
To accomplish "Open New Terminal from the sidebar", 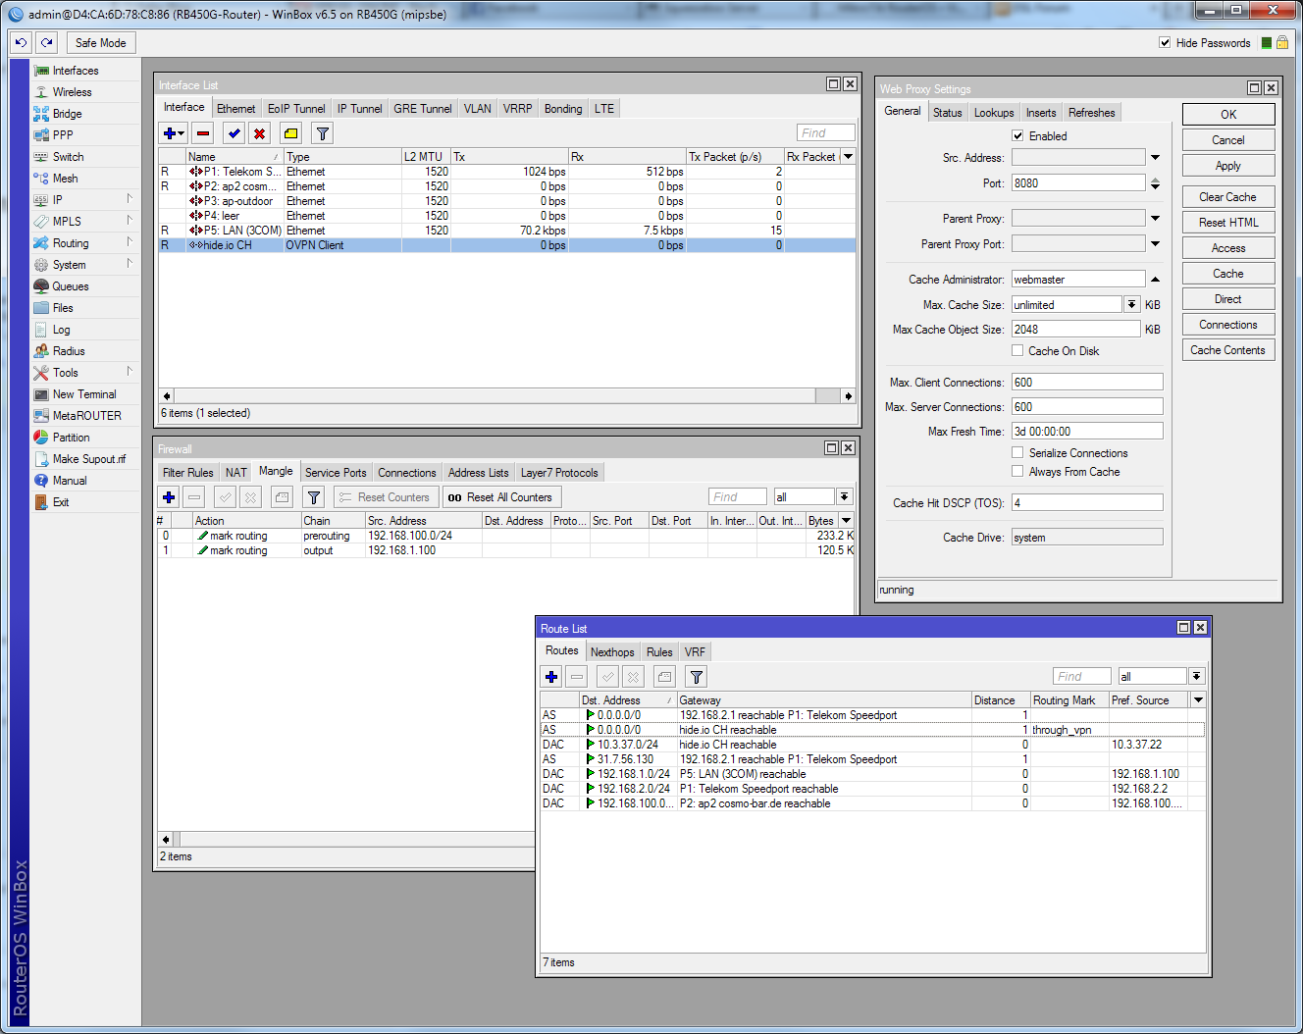I will click(74, 393).
